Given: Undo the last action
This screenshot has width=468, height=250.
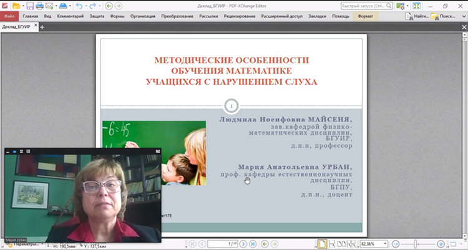Looking at the screenshot, I should (79, 6).
